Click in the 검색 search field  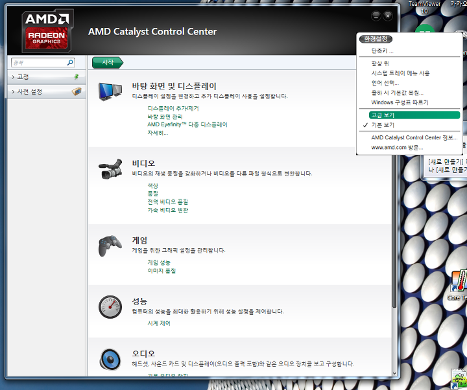[x=40, y=62]
